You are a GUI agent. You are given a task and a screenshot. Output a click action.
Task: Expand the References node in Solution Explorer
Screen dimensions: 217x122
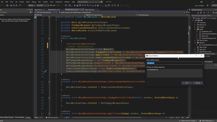pyautogui.click(x=195, y=25)
